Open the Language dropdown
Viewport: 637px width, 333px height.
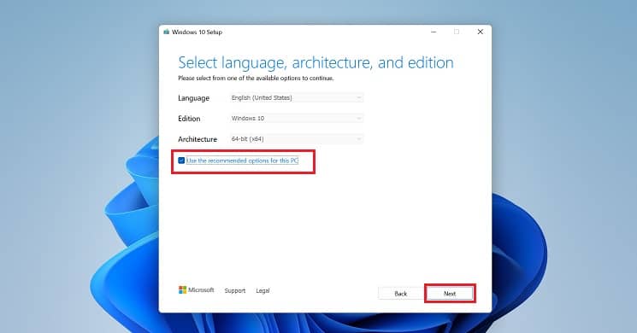coord(296,97)
